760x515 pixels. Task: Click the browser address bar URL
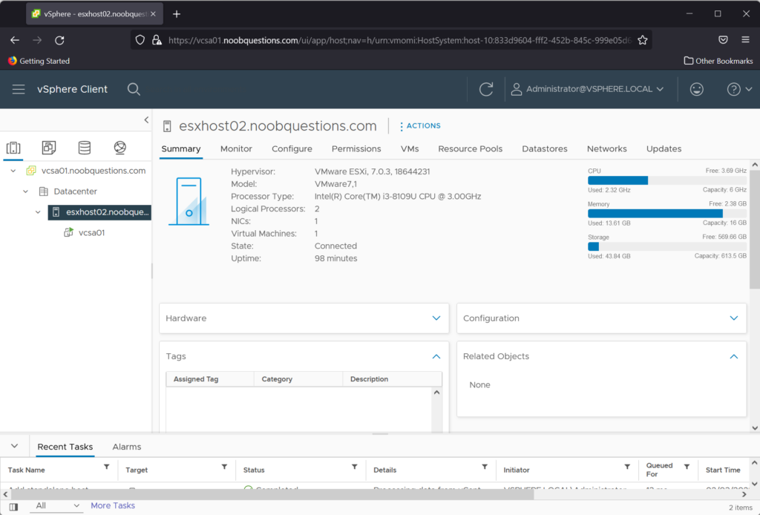pos(400,40)
